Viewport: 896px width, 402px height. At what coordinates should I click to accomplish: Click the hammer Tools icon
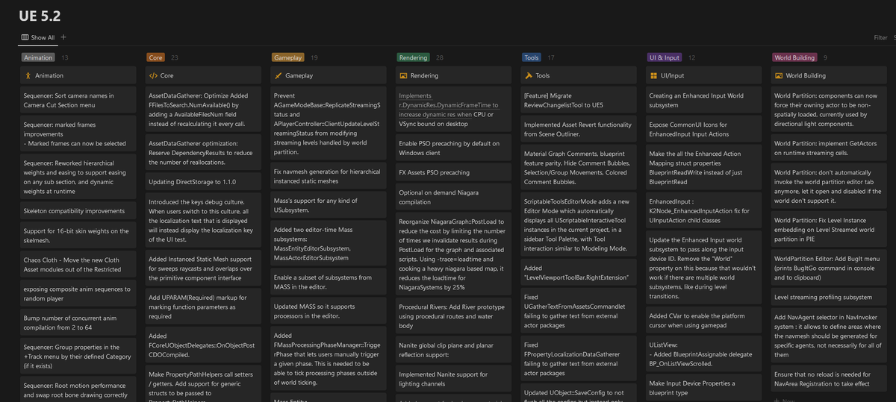tap(529, 75)
